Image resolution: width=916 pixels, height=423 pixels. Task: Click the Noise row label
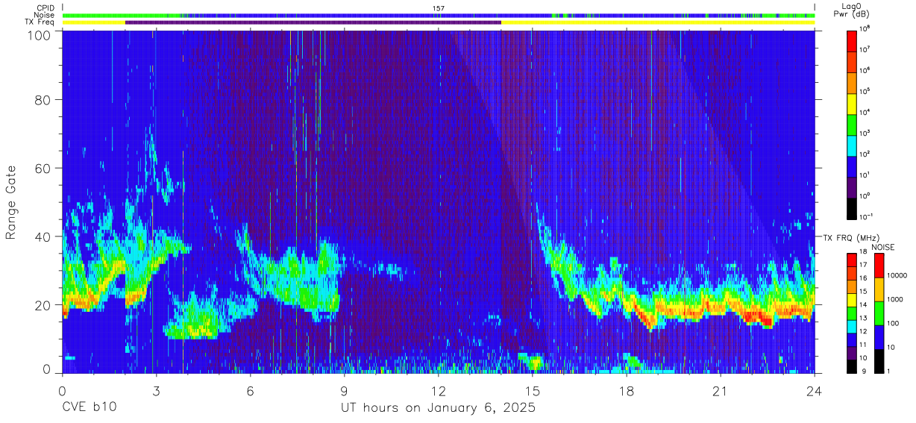click(45, 15)
